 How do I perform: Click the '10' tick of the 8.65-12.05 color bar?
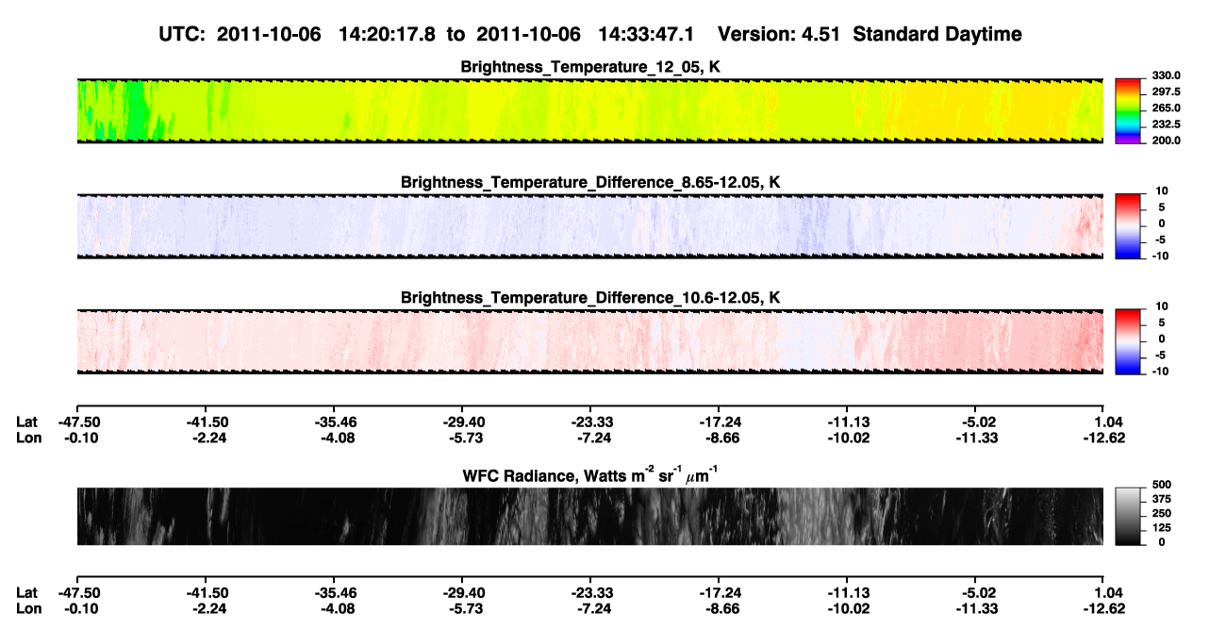[1163, 191]
